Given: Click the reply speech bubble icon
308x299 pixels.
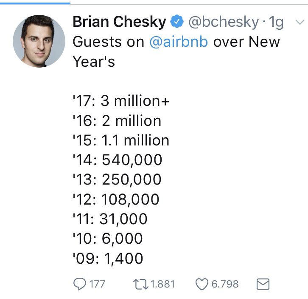Looking at the screenshot, I should click(80, 284).
